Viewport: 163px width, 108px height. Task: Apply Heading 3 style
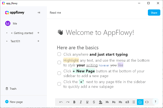tap(120, 102)
